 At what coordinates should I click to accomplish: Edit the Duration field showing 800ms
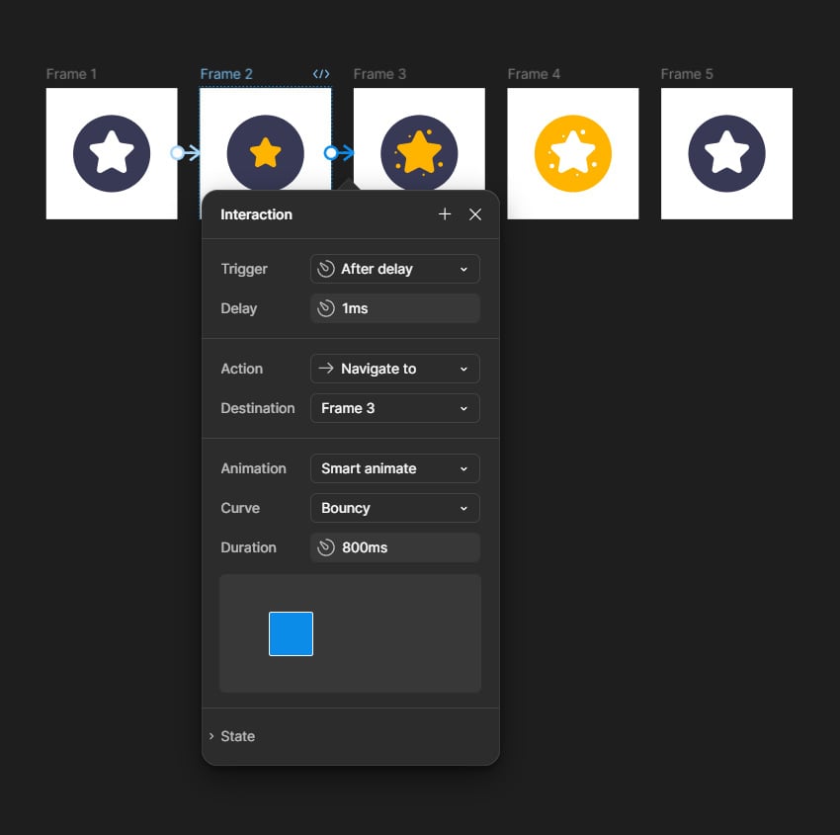[x=395, y=547]
